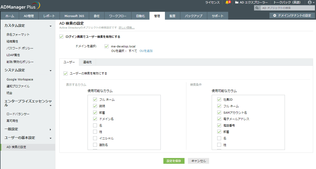Disable ログイン画面でユーザー検索を有効にする
Viewport: 316px width, 169px height.
click(61, 37)
